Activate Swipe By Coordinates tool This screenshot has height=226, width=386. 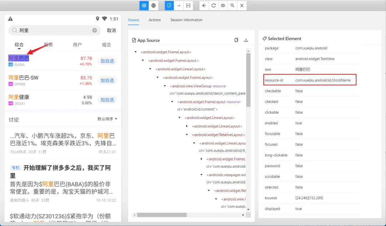click(x=179, y=6)
